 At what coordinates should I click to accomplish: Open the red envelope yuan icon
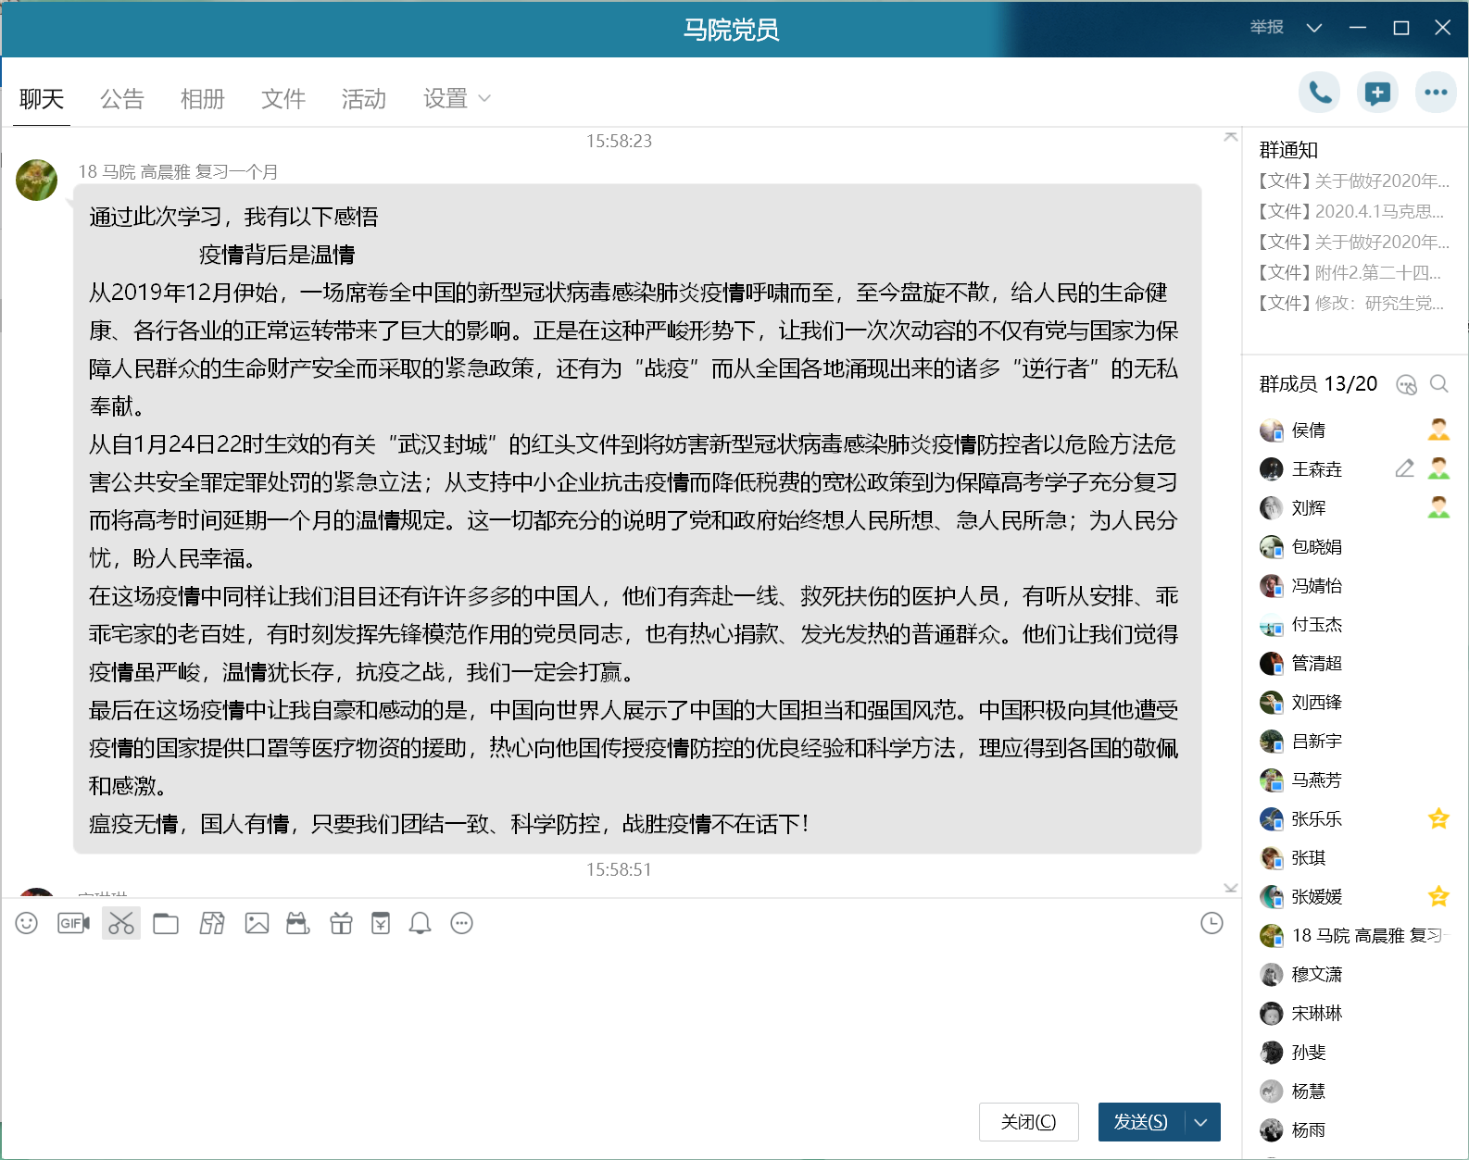(x=381, y=923)
